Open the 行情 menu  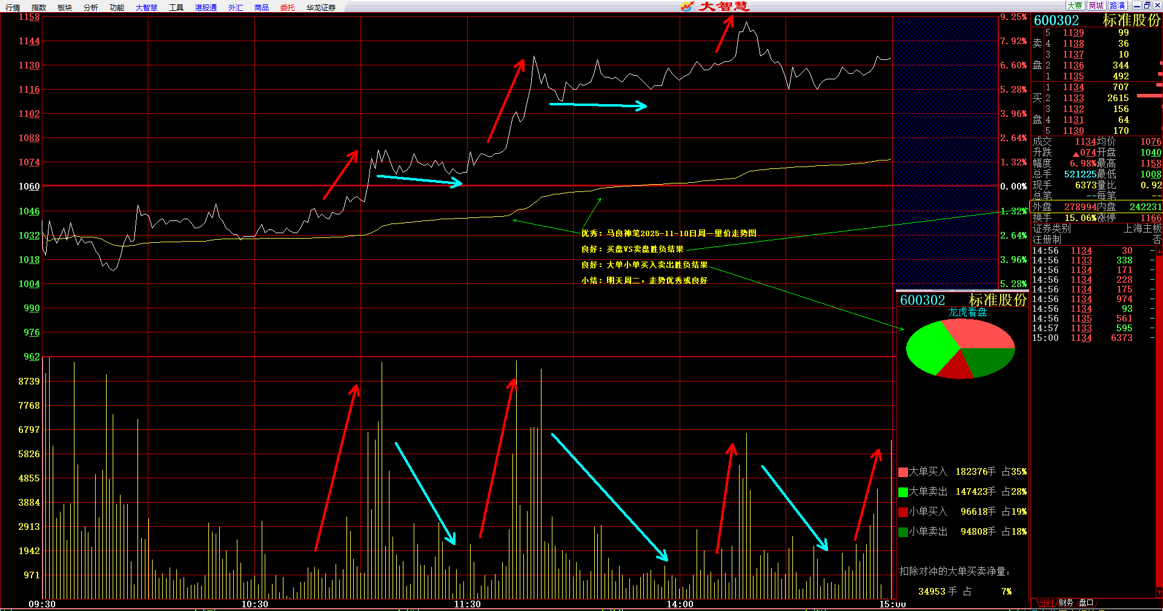pyautogui.click(x=13, y=7)
